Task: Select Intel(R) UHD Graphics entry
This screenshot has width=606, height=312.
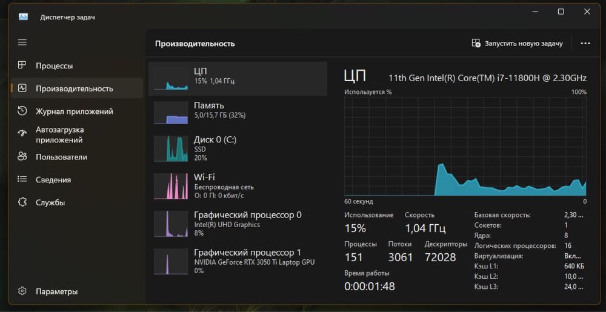Action: pyautogui.click(x=238, y=224)
